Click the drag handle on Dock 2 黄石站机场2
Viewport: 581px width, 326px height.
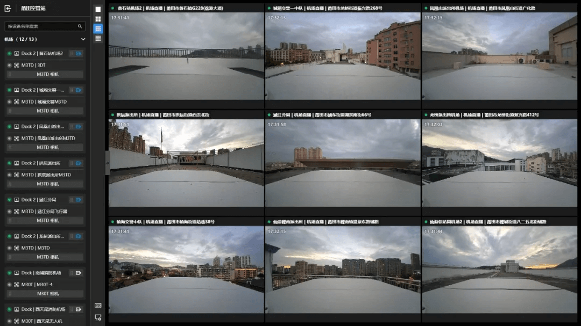(71, 54)
